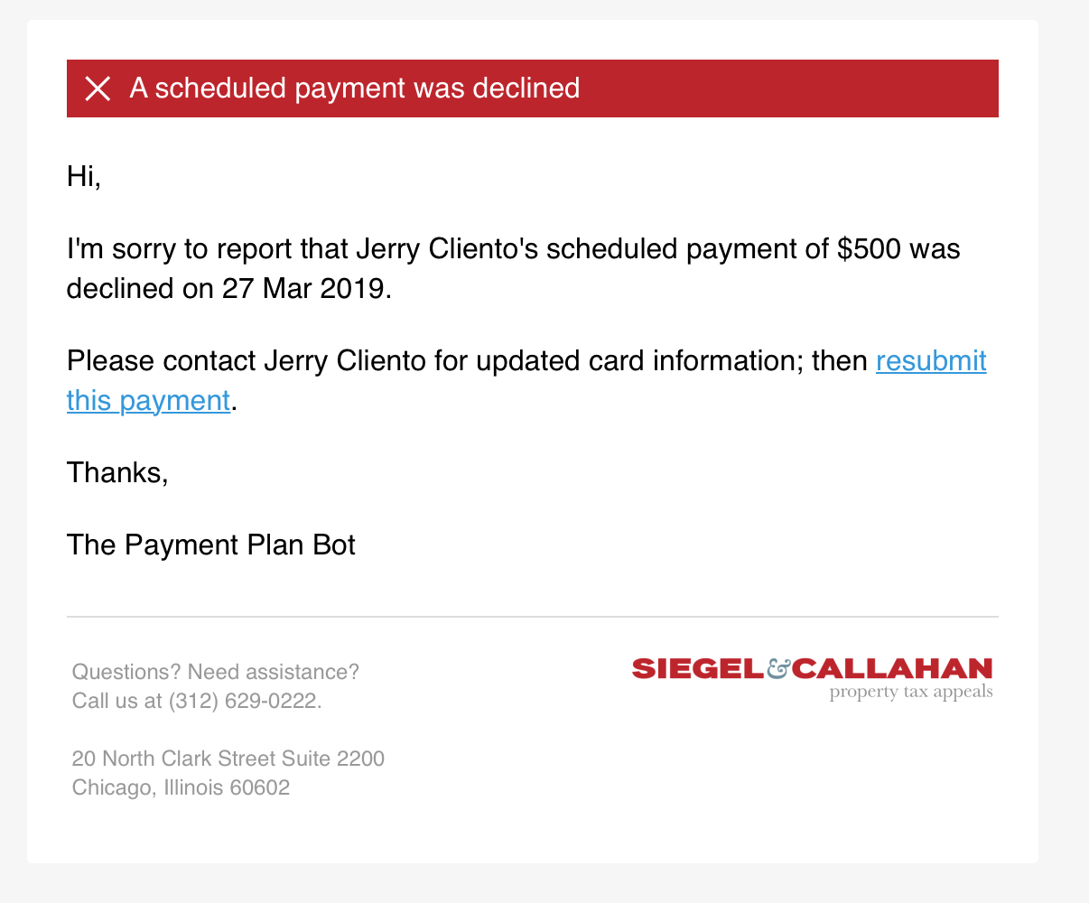Select "The Payment Plan Bot" signature
This screenshot has width=1089, height=903.
coord(211,545)
